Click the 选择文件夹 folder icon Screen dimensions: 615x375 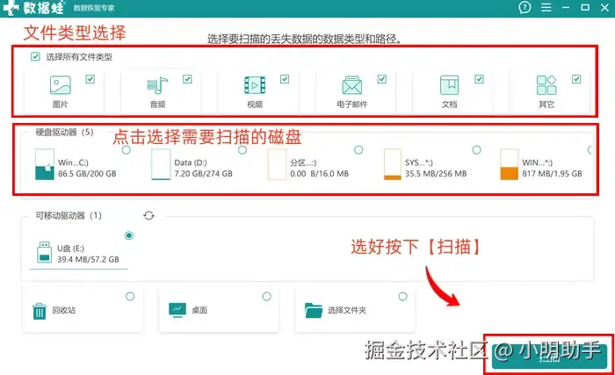[314, 310]
